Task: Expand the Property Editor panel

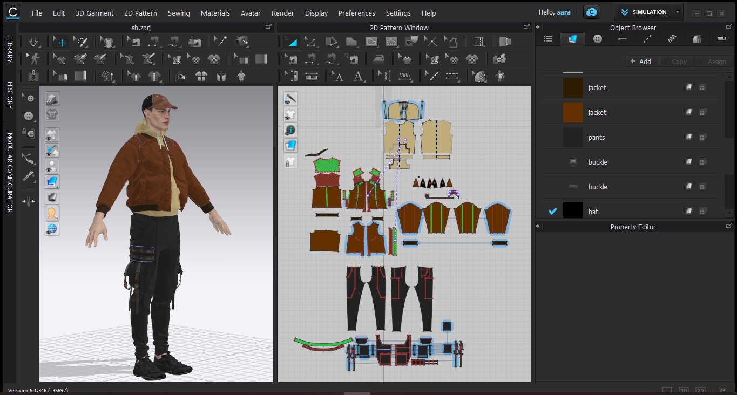Action: click(x=538, y=227)
